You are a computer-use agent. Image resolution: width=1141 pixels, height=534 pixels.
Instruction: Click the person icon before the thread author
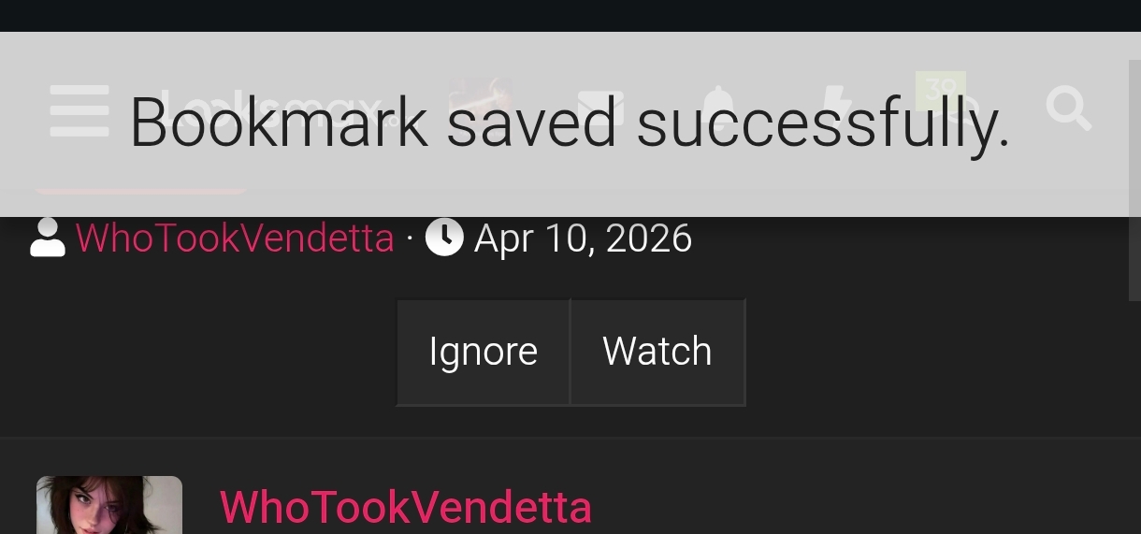47,238
